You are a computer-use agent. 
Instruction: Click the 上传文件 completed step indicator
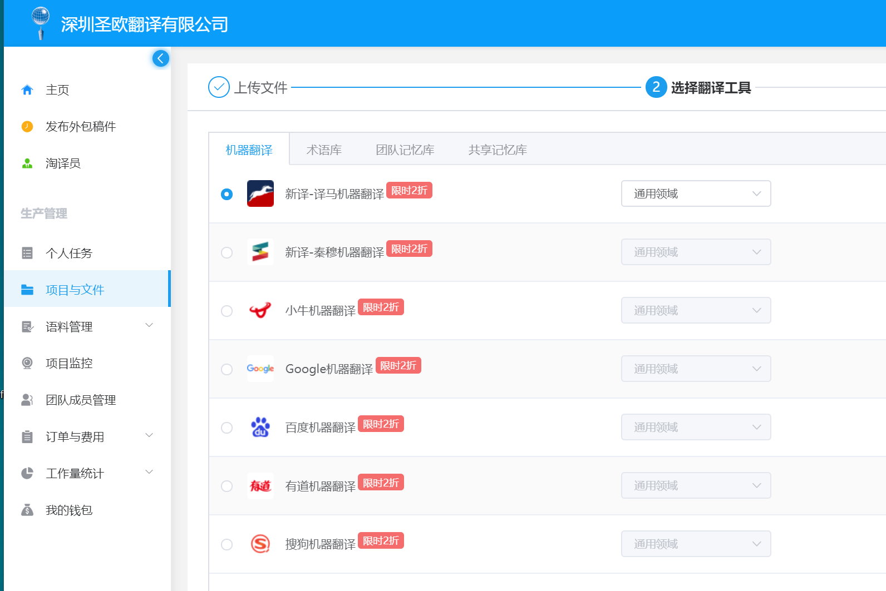pos(219,87)
